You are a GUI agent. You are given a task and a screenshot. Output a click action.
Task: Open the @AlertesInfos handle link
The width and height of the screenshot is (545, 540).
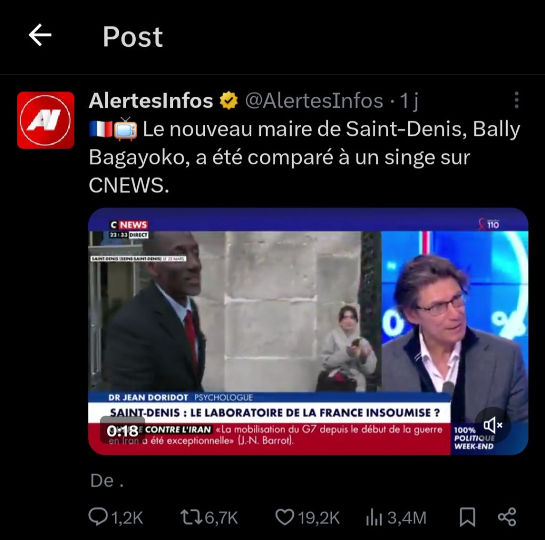tap(314, 101)
